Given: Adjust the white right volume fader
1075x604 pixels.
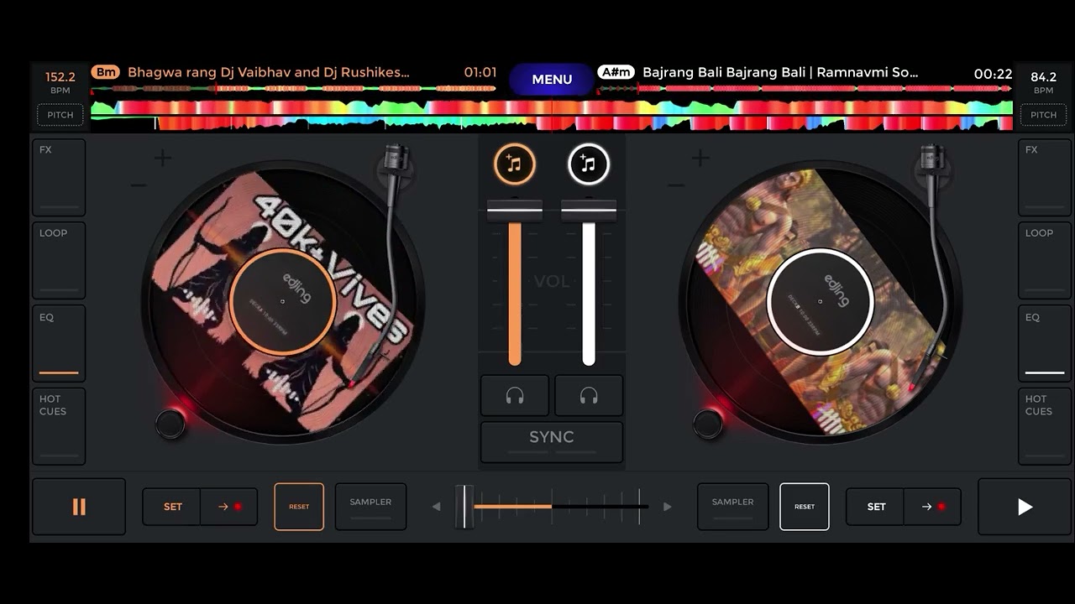Looking at the screenshot, I should click(x=589, y=211).
